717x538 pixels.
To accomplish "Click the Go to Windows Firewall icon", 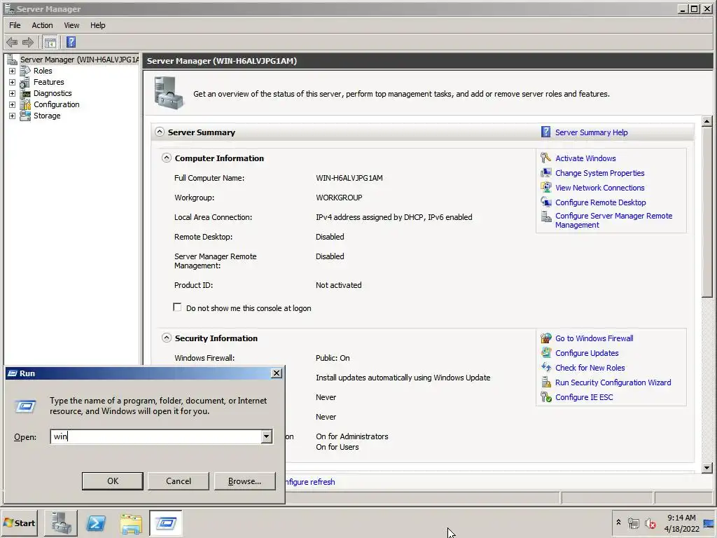I will point(545,338).
